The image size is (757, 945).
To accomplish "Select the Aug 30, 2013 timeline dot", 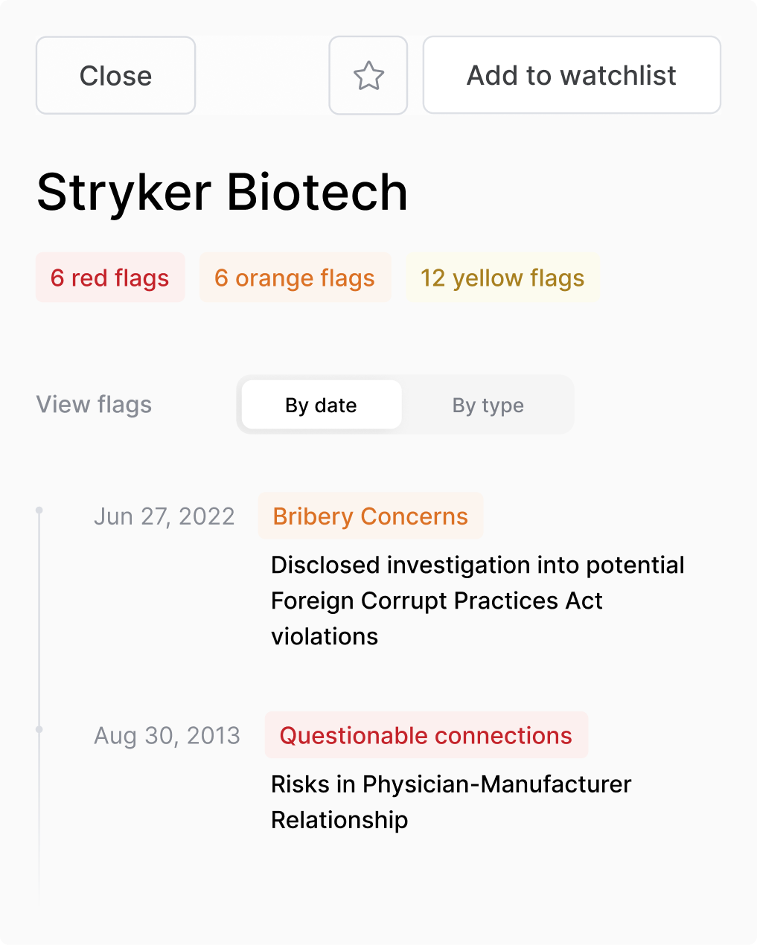I will pyautogui.click(x=39, y=730).
